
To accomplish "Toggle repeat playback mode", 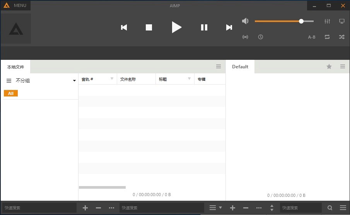I will click(327, 37).
